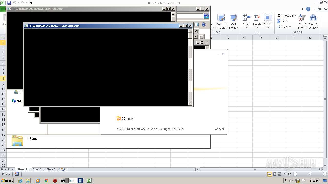328x184 pixels.
Task: Select row header 22
Action: click(3, 150)
